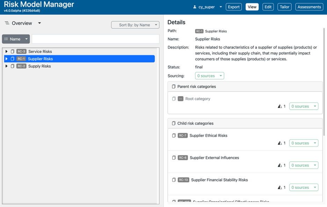
Task: Click the user profile icon beside cy_super
Action: [195, 7]
